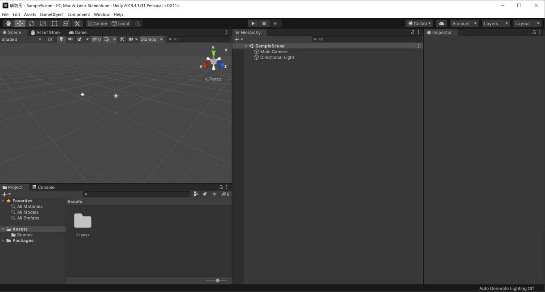The width and height of the screenshot is (545, 292).
Task: Open grid settings dropdown arrow
Action: [x=114, y=39]
